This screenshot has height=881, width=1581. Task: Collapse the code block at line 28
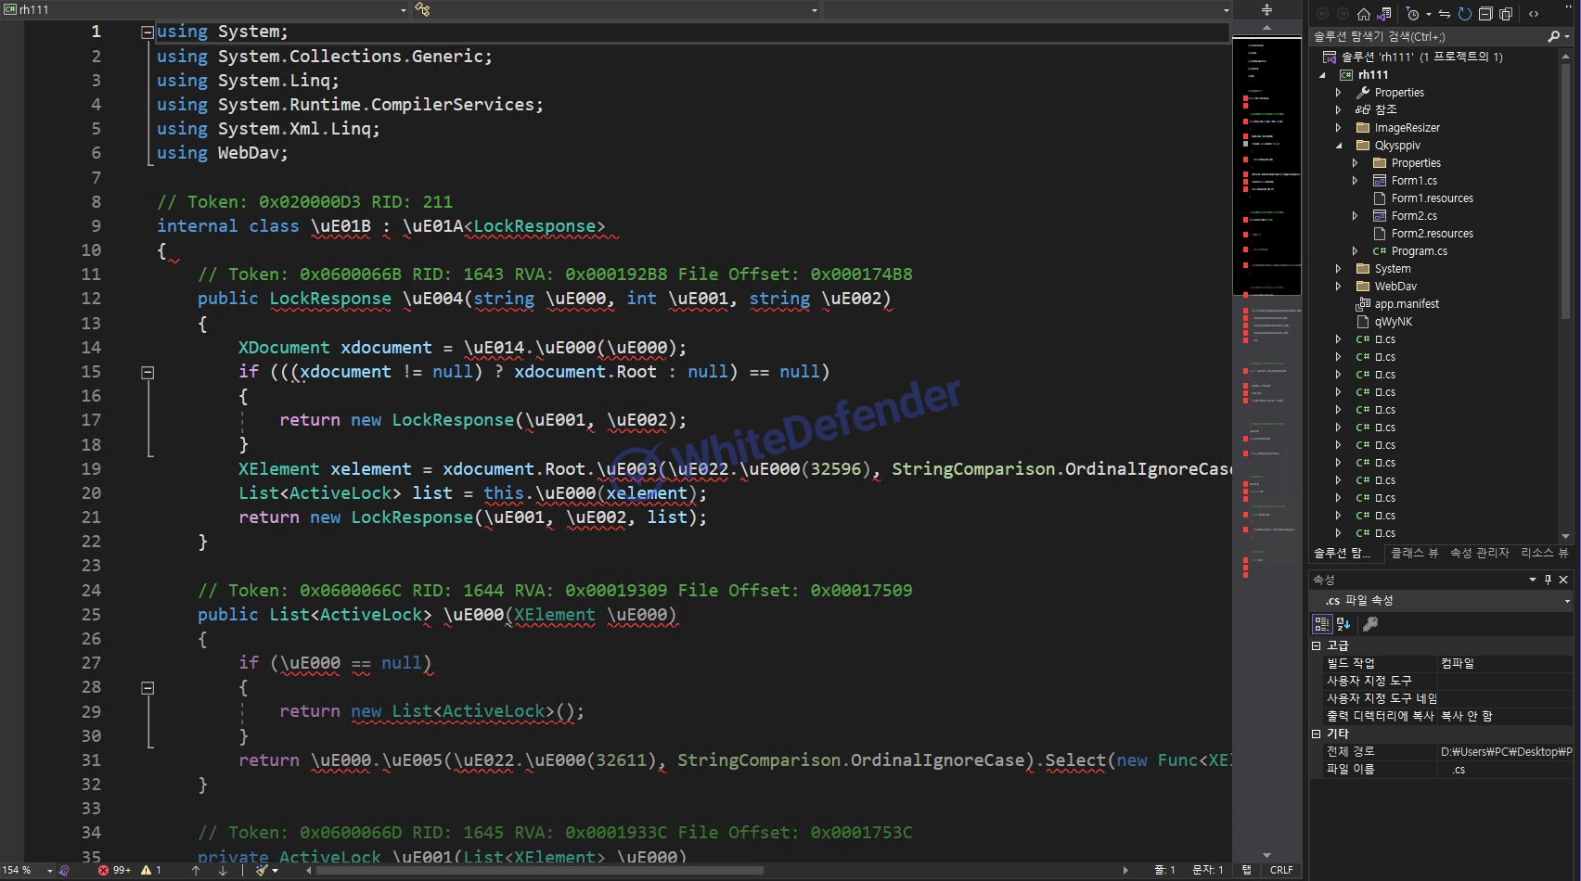(x=147, y=688)
